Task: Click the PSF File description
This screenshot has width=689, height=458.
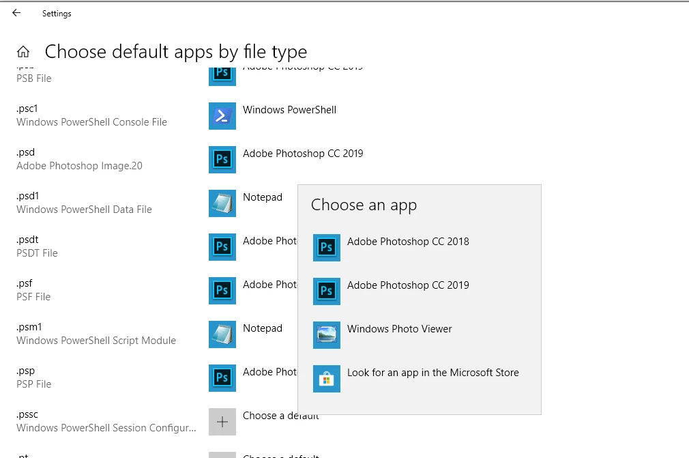Action: [33, 297]
